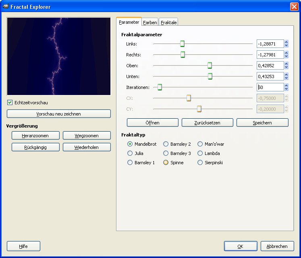Click the Unten value field
Image resolution: width=301 pixels, height=258 pixels.
pyautogui.click(x=270, y=76)
